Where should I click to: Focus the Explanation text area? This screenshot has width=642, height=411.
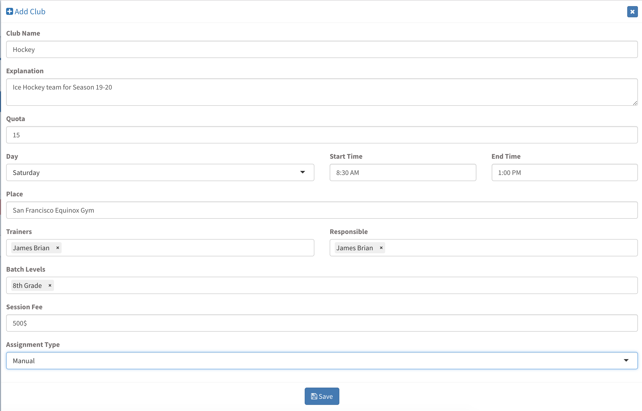pos(322,92)
